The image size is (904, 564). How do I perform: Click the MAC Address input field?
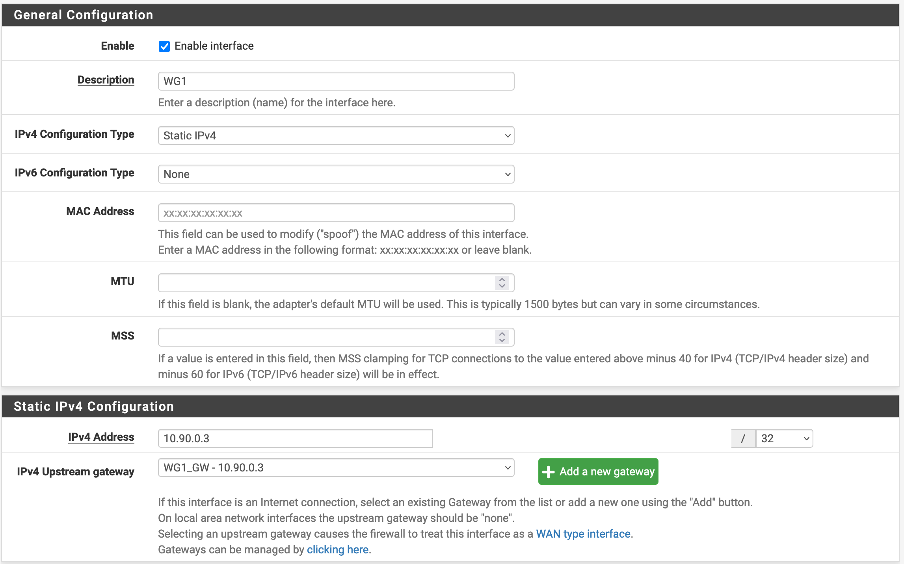coord(336,213)
